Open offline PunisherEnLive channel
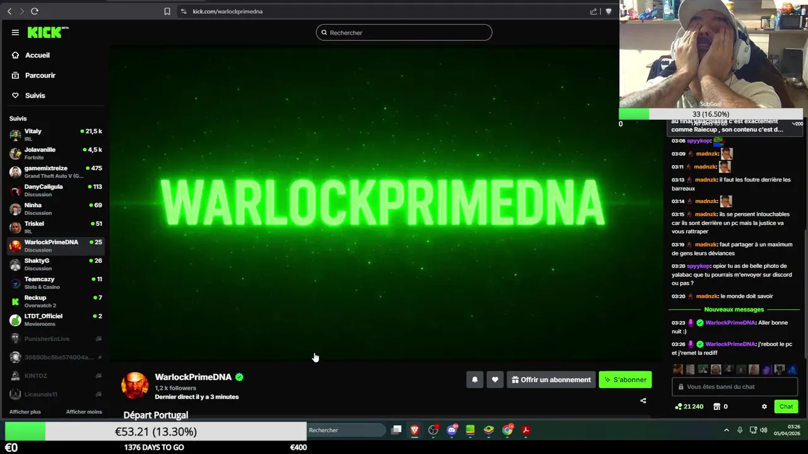808x454 pixels. pos(56,339)
